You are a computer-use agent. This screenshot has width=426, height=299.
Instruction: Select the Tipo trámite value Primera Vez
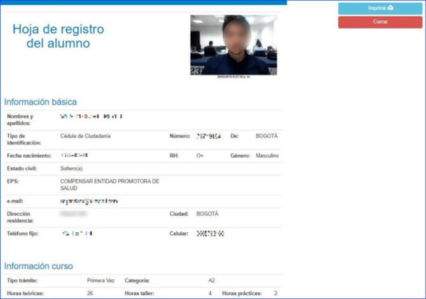coord(100,280)
